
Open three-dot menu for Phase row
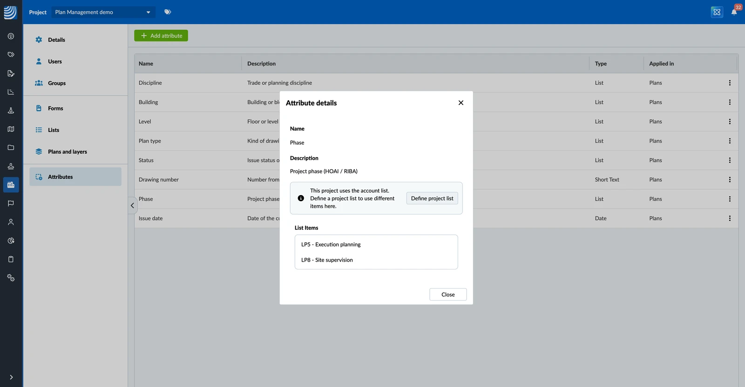pos(730,199)
